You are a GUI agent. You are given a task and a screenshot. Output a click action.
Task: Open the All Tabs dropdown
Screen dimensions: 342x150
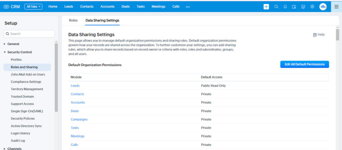click(x=33, y=7)
